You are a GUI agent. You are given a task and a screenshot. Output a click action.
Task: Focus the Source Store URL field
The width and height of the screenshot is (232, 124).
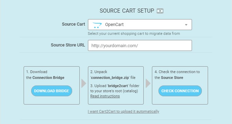click(140, 45)
